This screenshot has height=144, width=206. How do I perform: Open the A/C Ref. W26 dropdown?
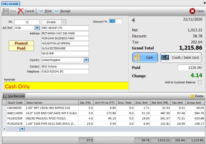(37, 28)
